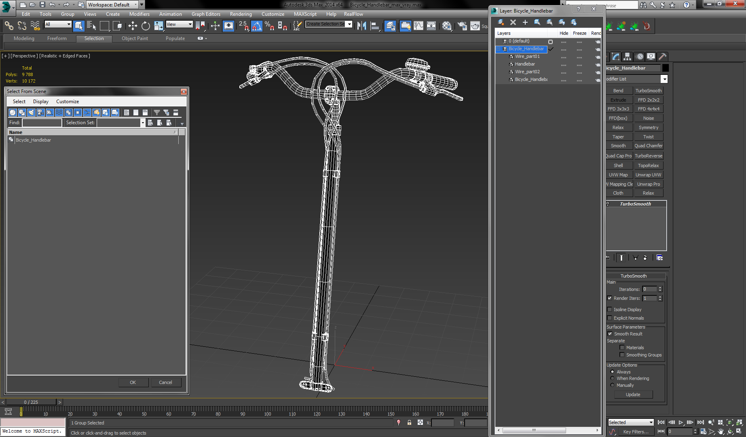The width and height of the screenshot is (746, 437).
Task: Toggle Display Space Warps filter icon
Action: (x=59, y=112)
